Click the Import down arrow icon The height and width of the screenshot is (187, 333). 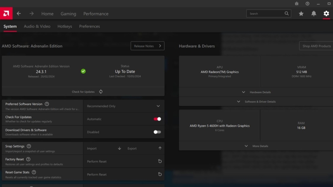click(119, 148)
